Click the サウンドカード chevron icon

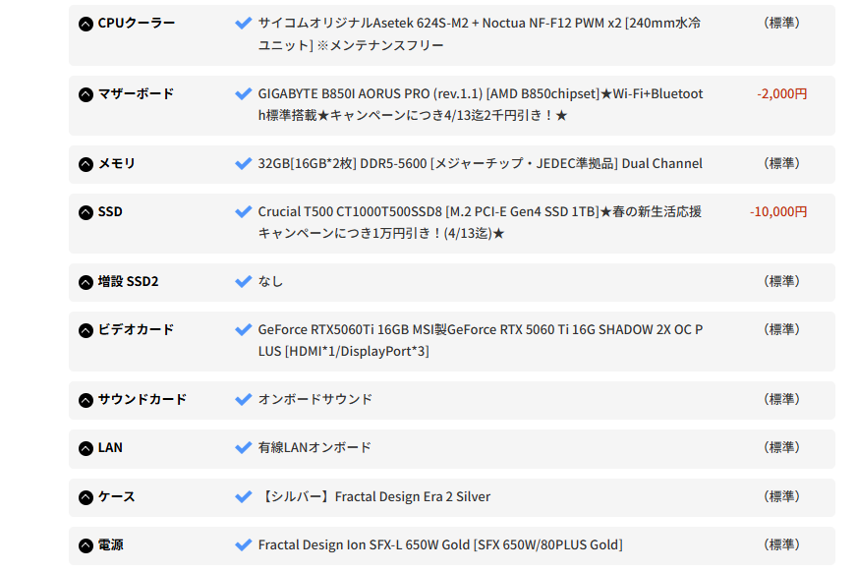pyautogui.click(x=86, y=400)
